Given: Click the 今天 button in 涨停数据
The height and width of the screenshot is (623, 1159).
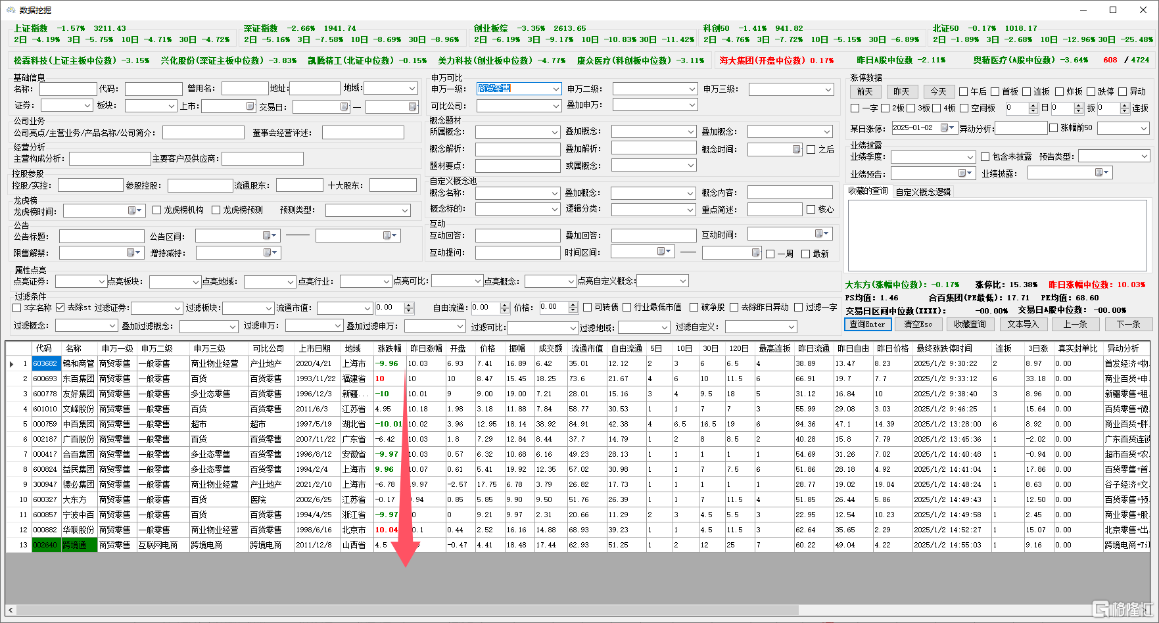Looking at the screenshot, I should (x=938, y=91).
